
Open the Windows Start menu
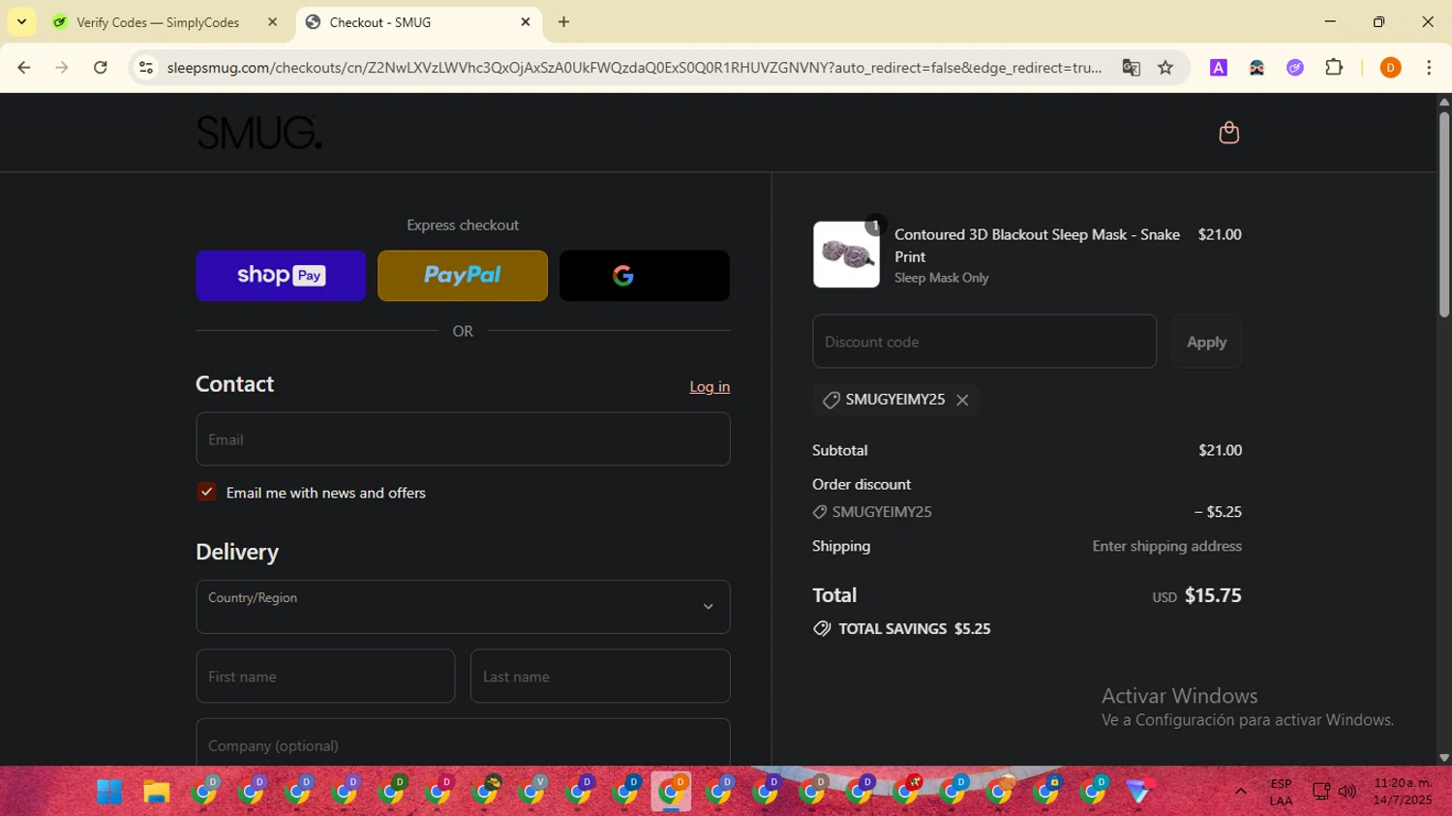109,793
